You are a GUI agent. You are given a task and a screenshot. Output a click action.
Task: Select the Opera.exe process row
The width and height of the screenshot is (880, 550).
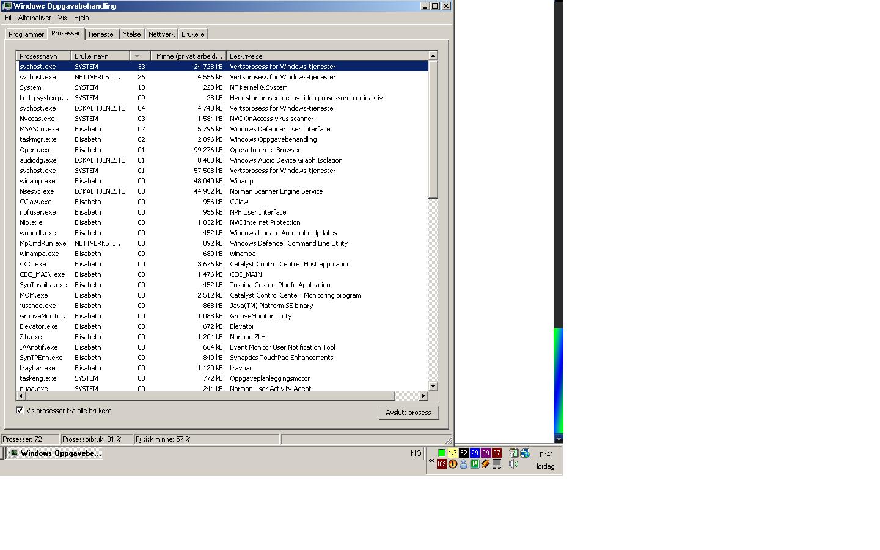[x=222, y=150]
